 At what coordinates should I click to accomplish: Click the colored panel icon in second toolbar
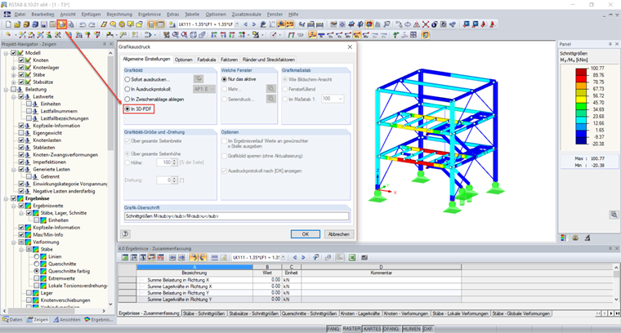pyautogui.click(x=426, y=35)
